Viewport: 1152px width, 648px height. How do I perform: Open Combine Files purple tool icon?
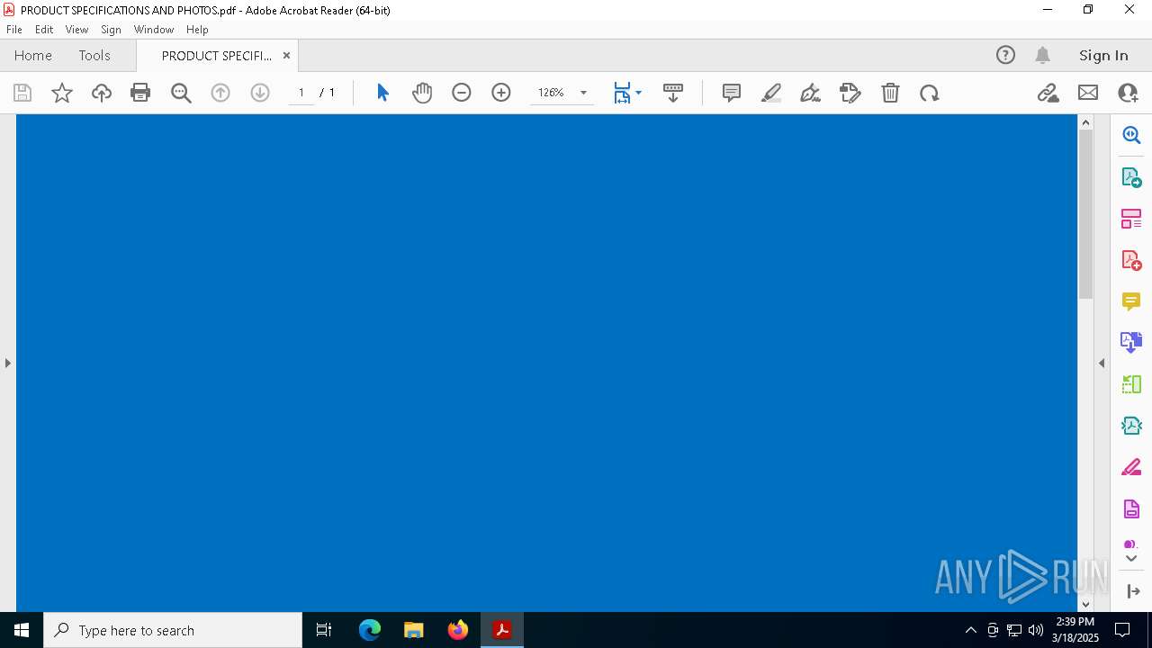tap(1131, 343)
